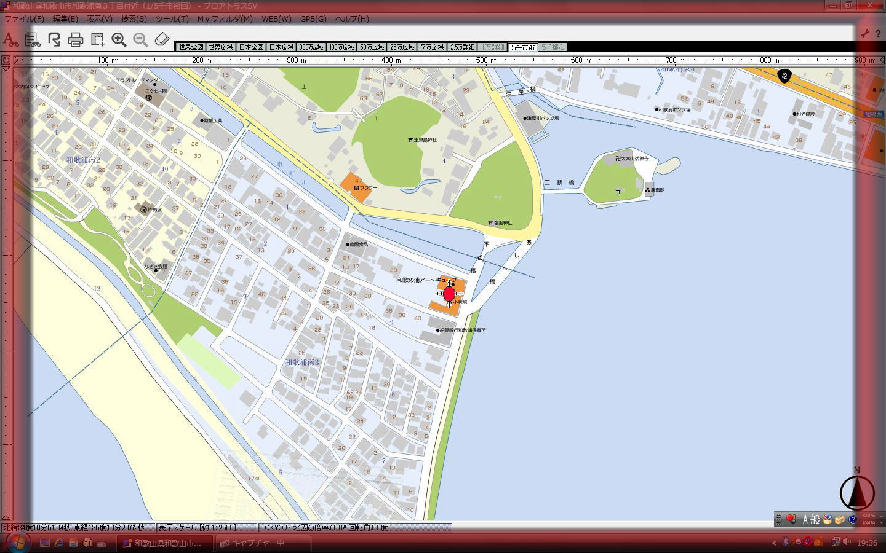This screenshot has height=553, width=886.
Task: Expand the ツール(T) menu
Action: [172, 18]
